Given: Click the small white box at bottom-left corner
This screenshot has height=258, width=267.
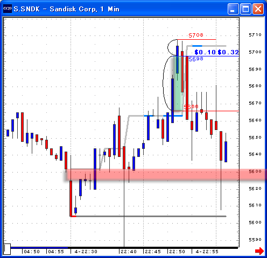Looking at the screenshot, I should coord(7,249).
